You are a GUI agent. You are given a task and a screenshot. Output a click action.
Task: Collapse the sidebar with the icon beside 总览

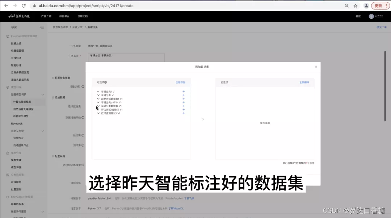(x=42, y=27)
